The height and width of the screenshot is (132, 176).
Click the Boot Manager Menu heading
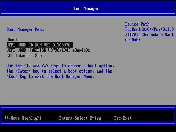pyautogui.click(x=25, y=29)
